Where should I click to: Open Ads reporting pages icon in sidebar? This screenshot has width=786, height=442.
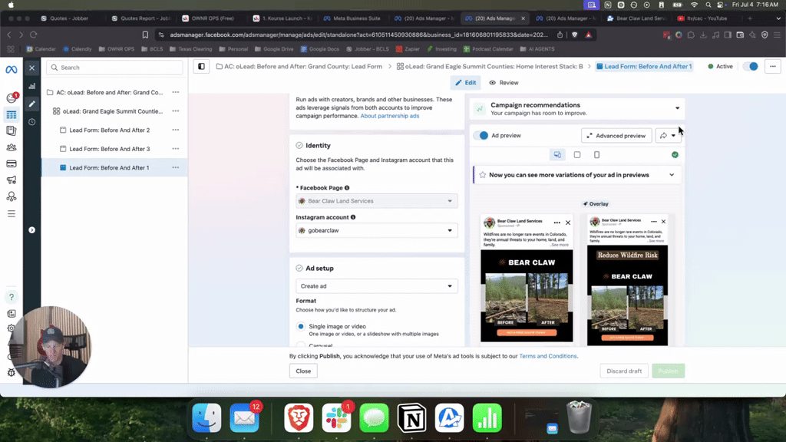[x=11, y=130]
